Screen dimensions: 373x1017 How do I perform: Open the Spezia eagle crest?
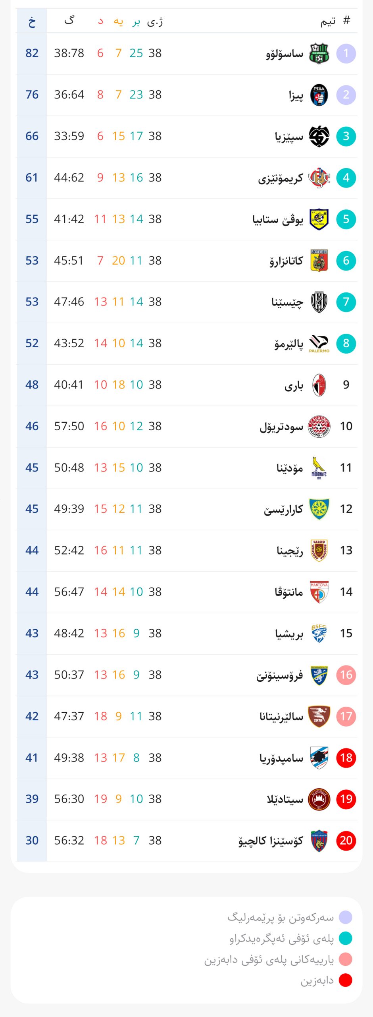[319, 136]
